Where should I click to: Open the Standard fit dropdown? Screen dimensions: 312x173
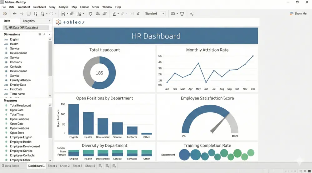pyautogui.click(x=154, y=13)
